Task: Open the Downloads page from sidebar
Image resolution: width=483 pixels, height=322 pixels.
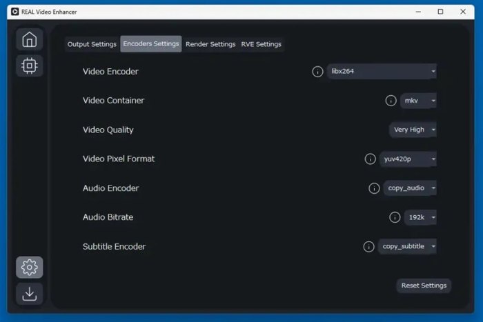Action: click(x=29, y=294)
